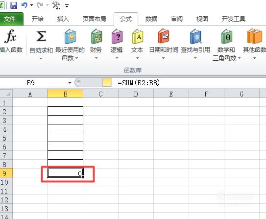Viewport: 266px width, 219px height.
Task: Switch to the 数据 tab
Action: pyautogui.click(x=151, y=19)
